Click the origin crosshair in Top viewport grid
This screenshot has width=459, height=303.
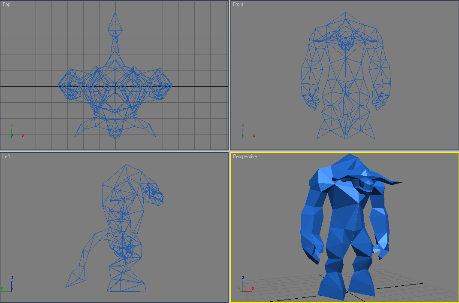[x=115, y=86]
